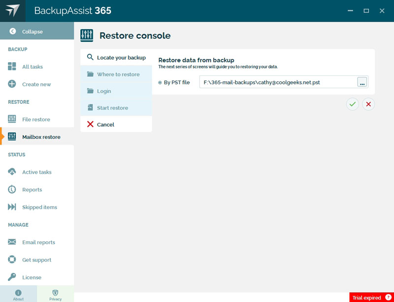394x302 pixels.
Task: Select the Start restore step
Action: 116,108
